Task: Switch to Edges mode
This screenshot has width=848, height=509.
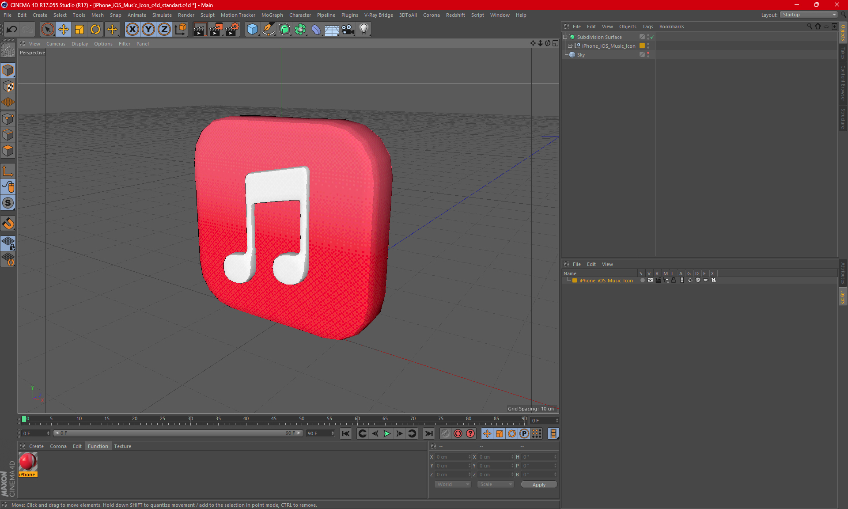Action: pos(8,134)
